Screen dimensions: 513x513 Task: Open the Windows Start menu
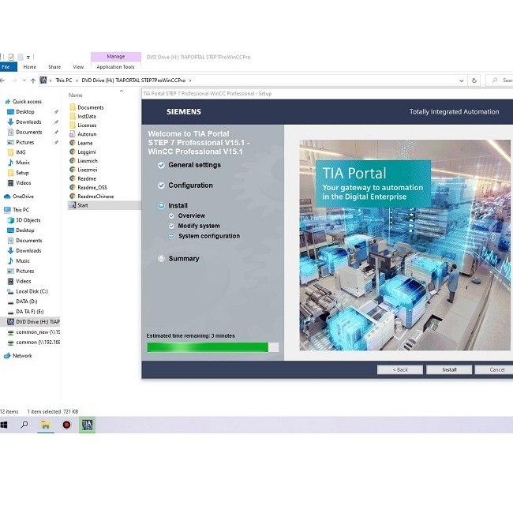(4, 425)
